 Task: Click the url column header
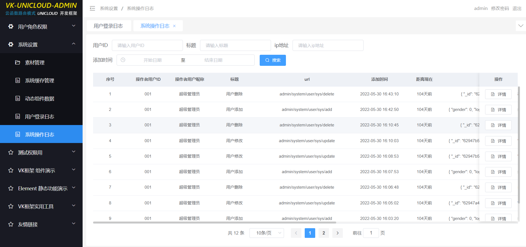coord(307,79)
